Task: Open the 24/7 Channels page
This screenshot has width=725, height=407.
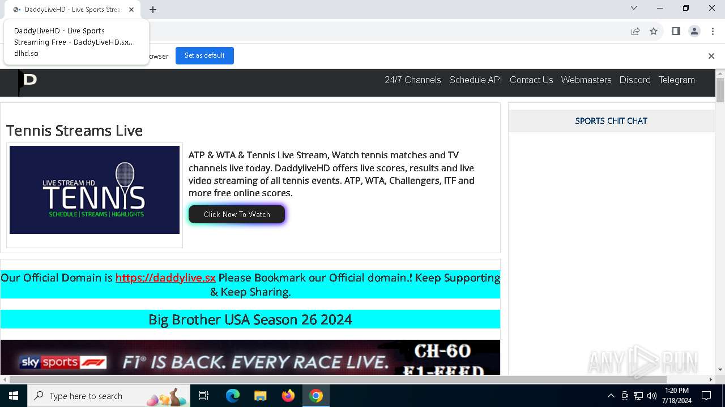Action: point(413,80)
